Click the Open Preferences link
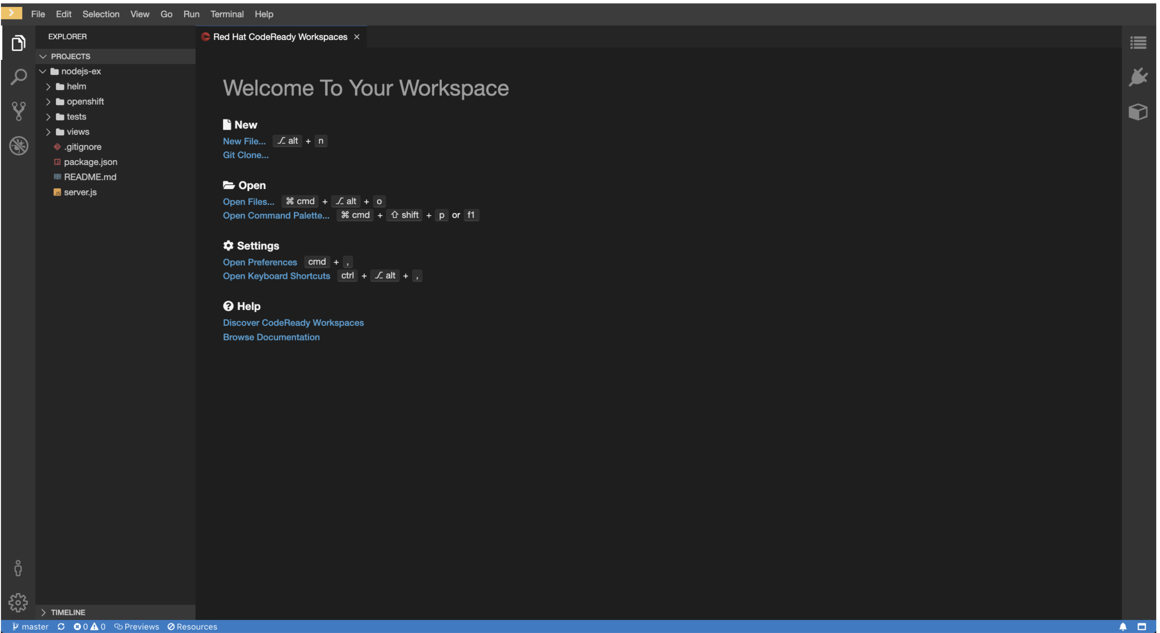The width and height of the screenshot is (1160, 633). pyautogui.click(x=260, y=262)
